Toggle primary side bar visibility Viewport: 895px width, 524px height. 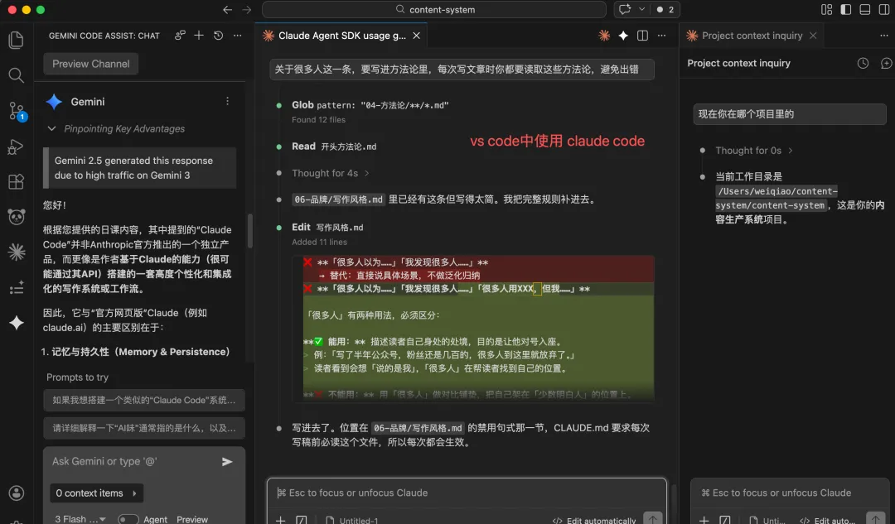click(846, 9)
